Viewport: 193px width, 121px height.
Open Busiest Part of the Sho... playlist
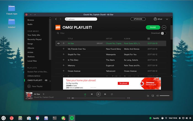click(x=38, y=72)
